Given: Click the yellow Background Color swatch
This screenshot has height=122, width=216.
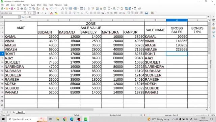Looking at the screenshot, I should point(56,13).
